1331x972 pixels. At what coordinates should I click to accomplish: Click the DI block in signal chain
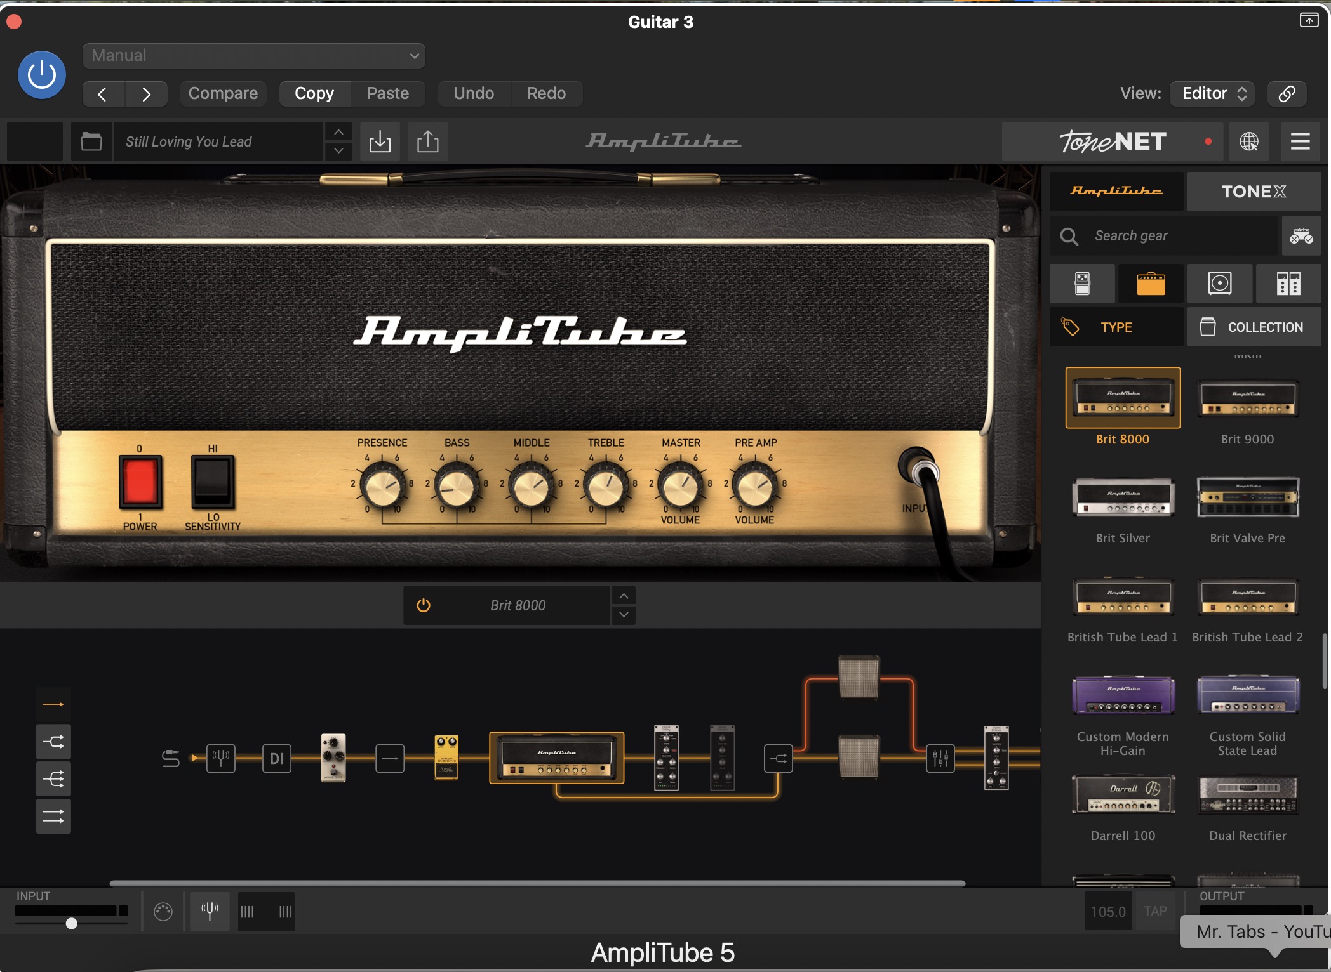click(x=277, y=758)
